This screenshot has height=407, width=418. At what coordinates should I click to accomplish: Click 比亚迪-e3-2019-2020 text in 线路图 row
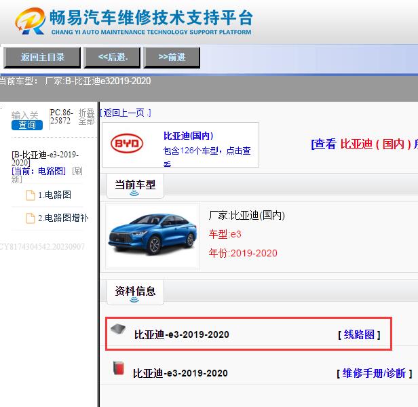coord(182,334)
